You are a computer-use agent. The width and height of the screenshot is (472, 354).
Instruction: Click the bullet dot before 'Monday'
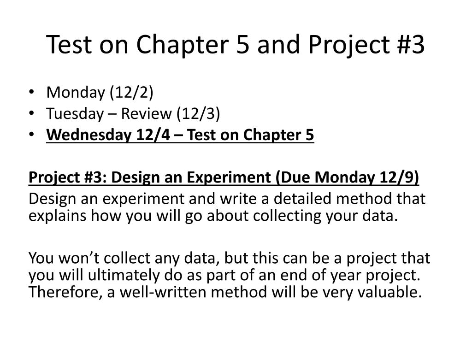point(32,92)
